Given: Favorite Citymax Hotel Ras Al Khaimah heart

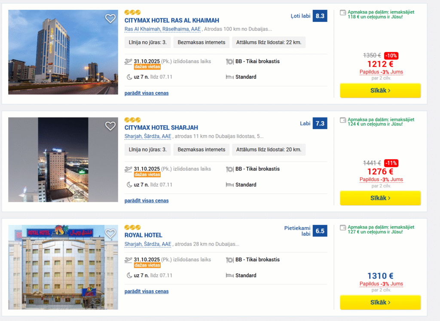Looking at the screenshot, I should (x=110, y=18).
